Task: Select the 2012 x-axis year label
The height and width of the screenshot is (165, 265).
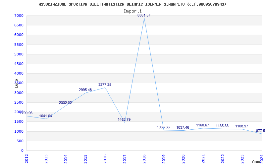Action: [26, 159]
